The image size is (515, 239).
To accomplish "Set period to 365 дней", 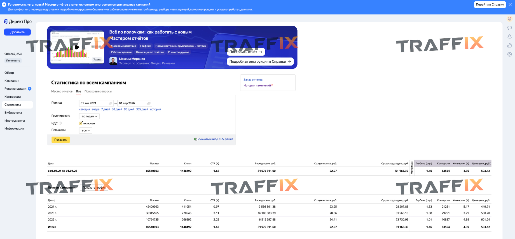I will (x=142, y=109).
